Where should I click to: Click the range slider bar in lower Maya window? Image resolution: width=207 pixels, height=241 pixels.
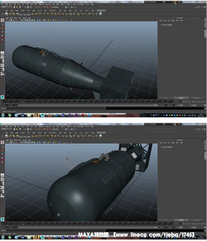click(89, 227)
